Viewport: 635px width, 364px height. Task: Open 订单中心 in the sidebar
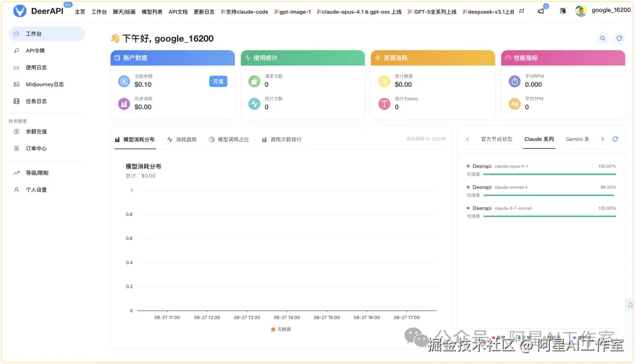[x=47, y=149]
